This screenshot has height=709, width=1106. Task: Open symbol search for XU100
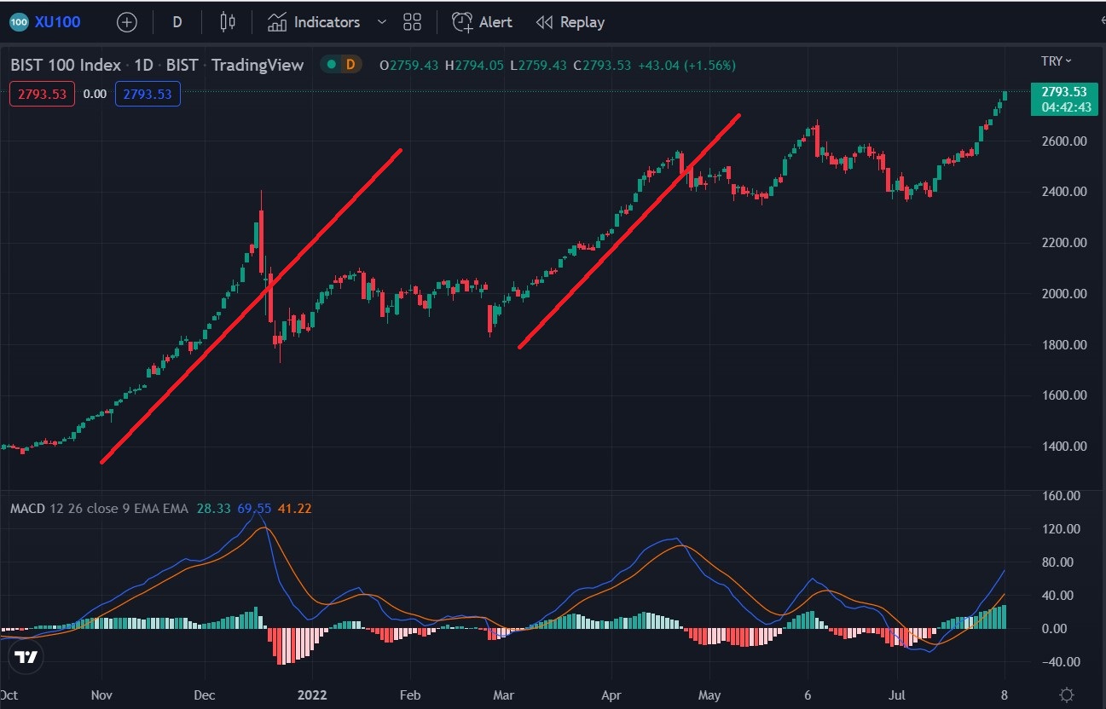click(46, 22)
